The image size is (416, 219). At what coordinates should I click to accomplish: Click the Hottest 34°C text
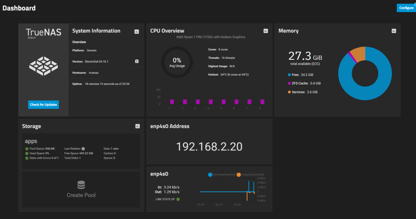tap(228, 75)
